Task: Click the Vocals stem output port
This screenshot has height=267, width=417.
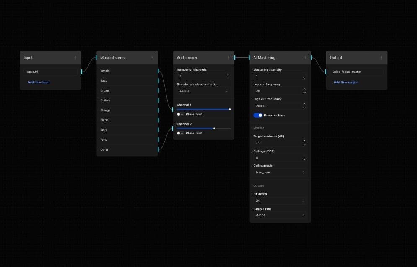Action: point(158,71)
